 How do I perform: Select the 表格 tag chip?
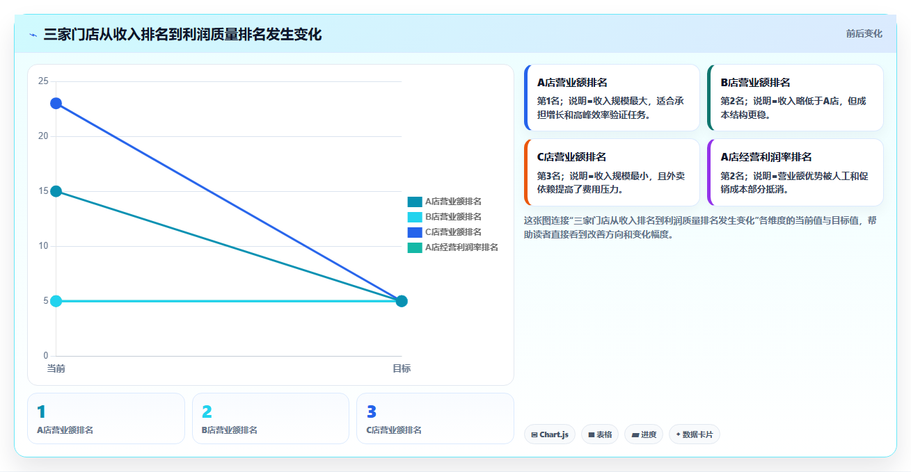[599, 434]
